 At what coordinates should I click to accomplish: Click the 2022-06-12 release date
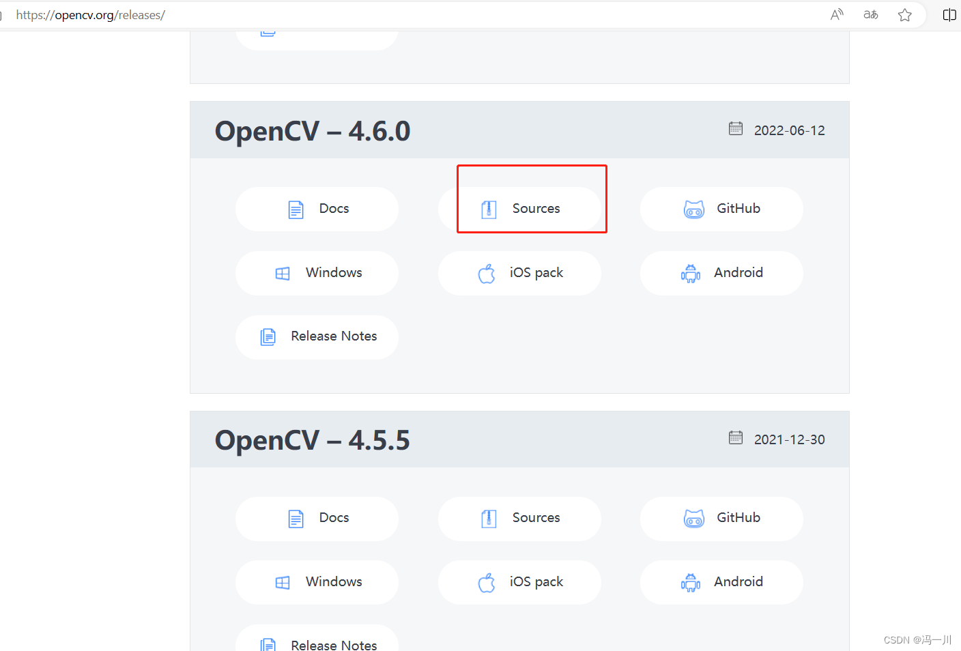pyautogui.click(x=790, y=130)
